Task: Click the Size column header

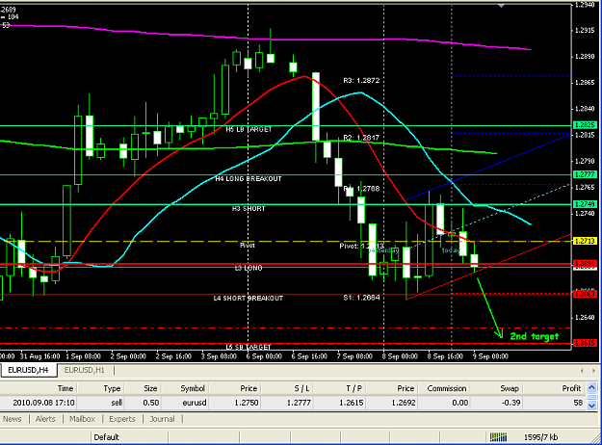Action: pos(143,388)
